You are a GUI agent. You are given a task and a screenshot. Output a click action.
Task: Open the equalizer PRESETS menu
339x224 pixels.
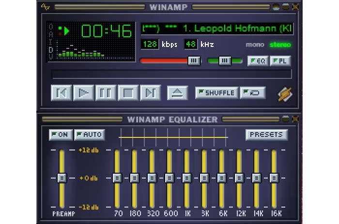[x=266, y=135]
